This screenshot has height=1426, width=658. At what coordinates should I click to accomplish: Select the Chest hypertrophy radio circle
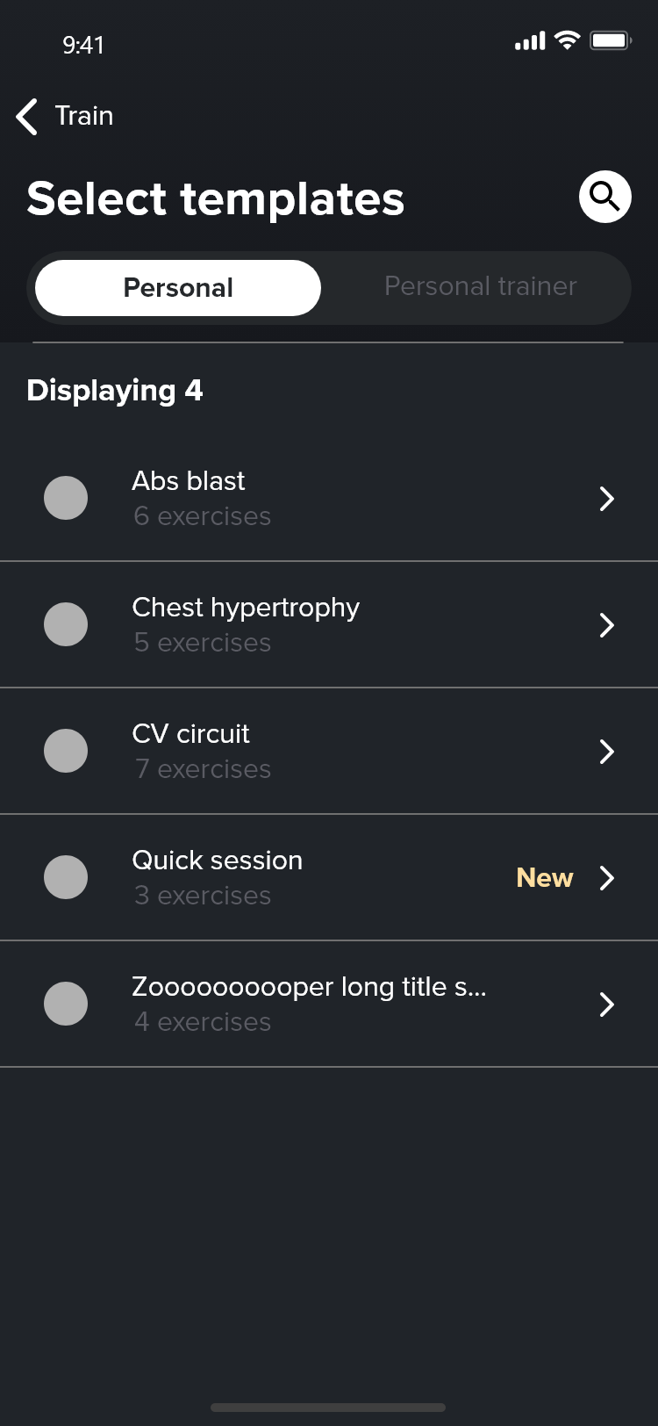pyautogui.click(x=66, y=624)
